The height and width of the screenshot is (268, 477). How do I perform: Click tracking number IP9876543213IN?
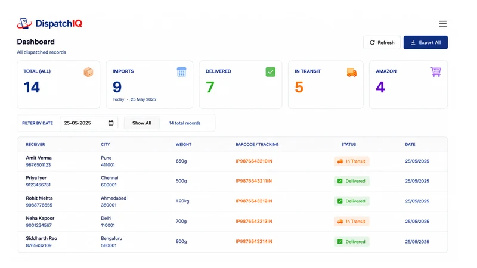pyautogui.click(x=254, y=221)
